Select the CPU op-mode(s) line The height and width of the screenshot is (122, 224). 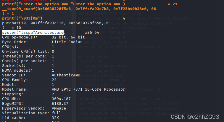(x=43, y=37)
